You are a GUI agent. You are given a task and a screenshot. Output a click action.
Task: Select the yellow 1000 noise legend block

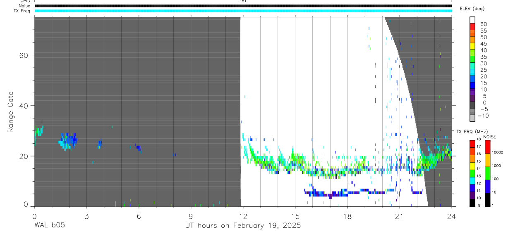point(486,160)
